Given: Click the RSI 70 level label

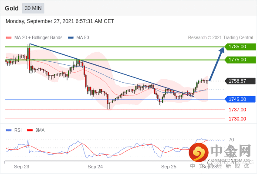Looking at the screenshot, I should [231, 140].
